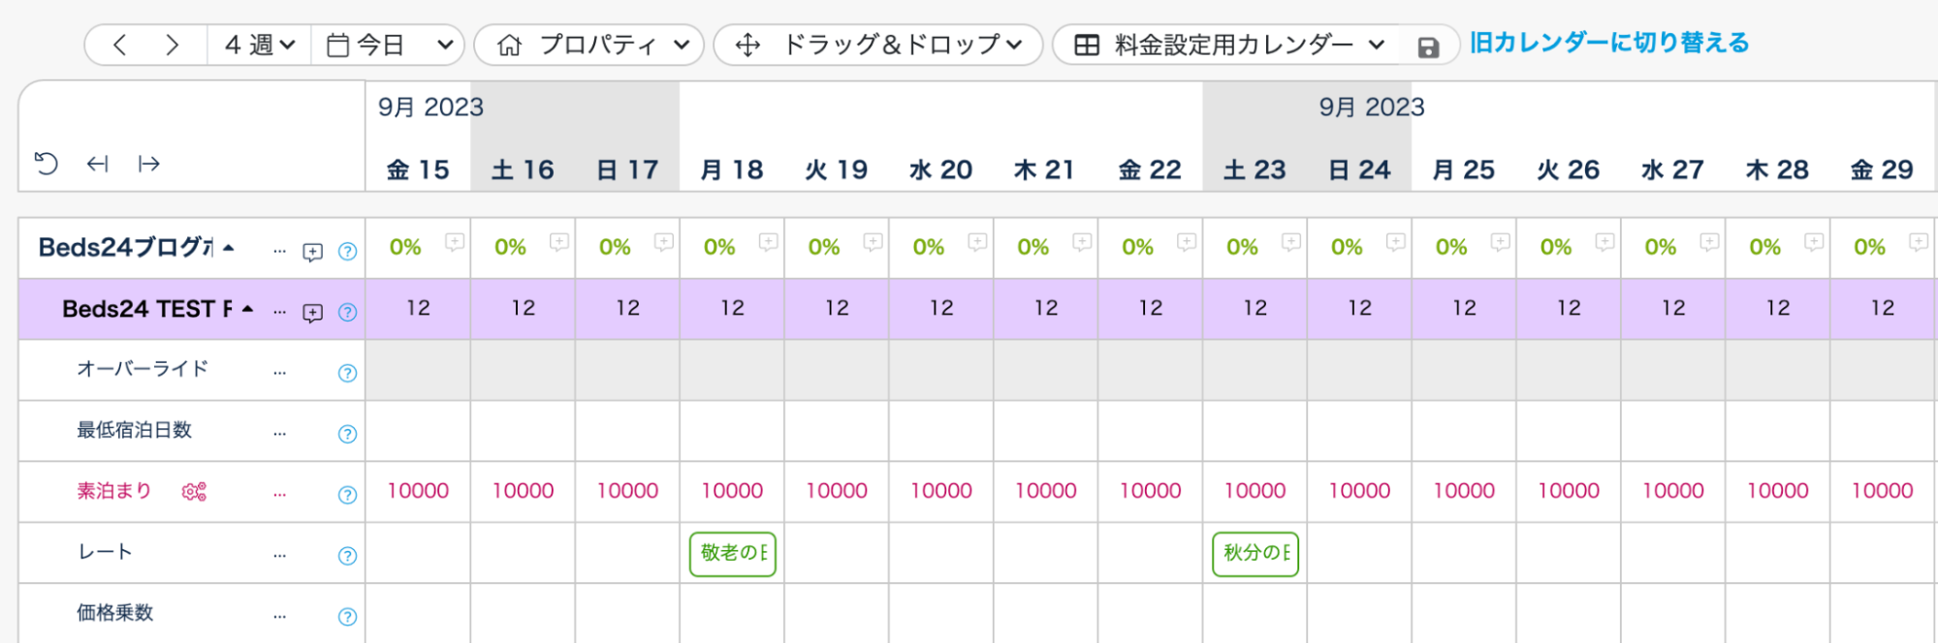The width and height of the screenshot is (1938, 643).
Task: Collapse the Beds24ブログ property row
Action: pyautogui.click(x=229, y=248)
